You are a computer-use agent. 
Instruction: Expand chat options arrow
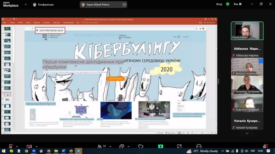coord(129,147)
